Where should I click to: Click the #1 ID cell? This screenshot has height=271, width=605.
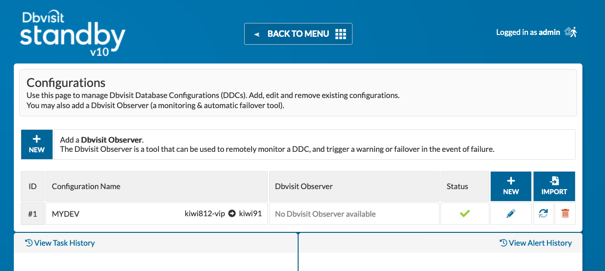pos(33,213)
